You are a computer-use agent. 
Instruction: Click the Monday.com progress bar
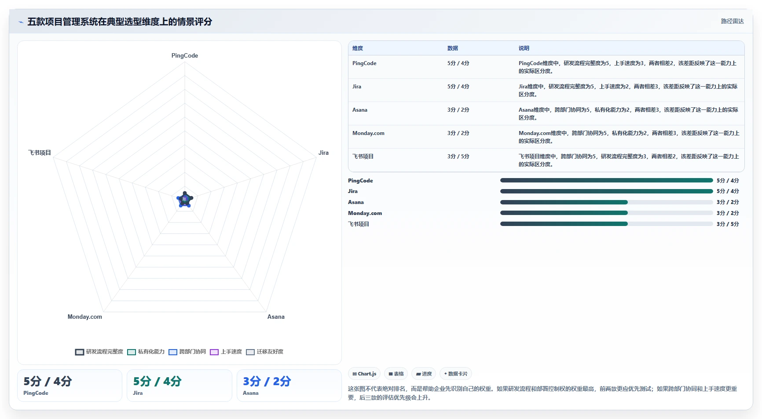pyautogui.click(x=606, y=213)
